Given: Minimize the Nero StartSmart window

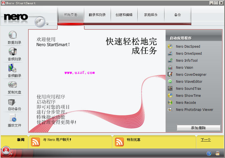Looking at the screenshot, I should point(211,3).
